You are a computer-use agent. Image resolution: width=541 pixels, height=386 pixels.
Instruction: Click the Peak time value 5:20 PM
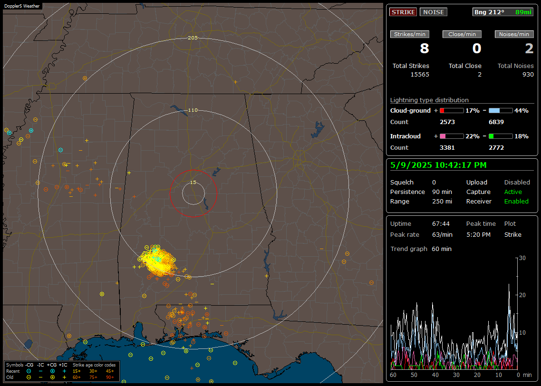478,234
